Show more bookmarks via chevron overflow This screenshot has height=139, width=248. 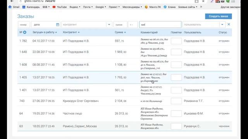click(201, 7)
